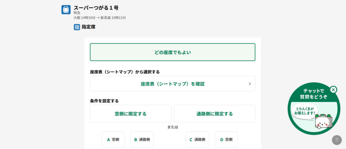The height and width of the screenshot is (149, 346).
Task: Open 座席表（シートマップ）を確認
Action: 172,84
